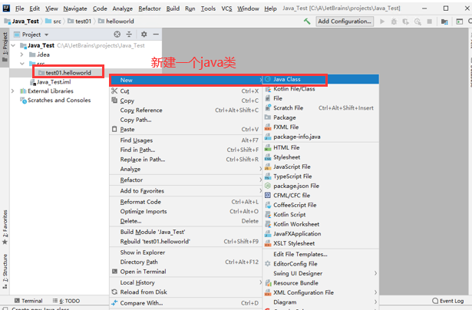
Task: Click the Build project hammer icon
Action: click(x=307, y=21)
